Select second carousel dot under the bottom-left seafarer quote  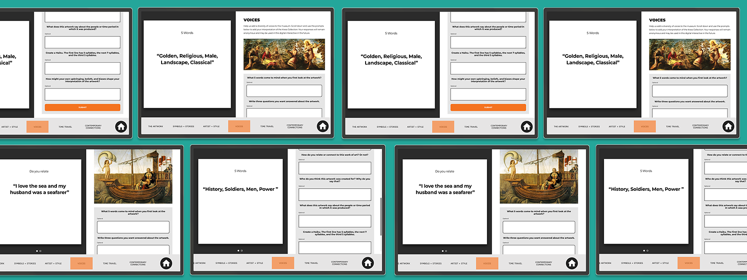40,251
